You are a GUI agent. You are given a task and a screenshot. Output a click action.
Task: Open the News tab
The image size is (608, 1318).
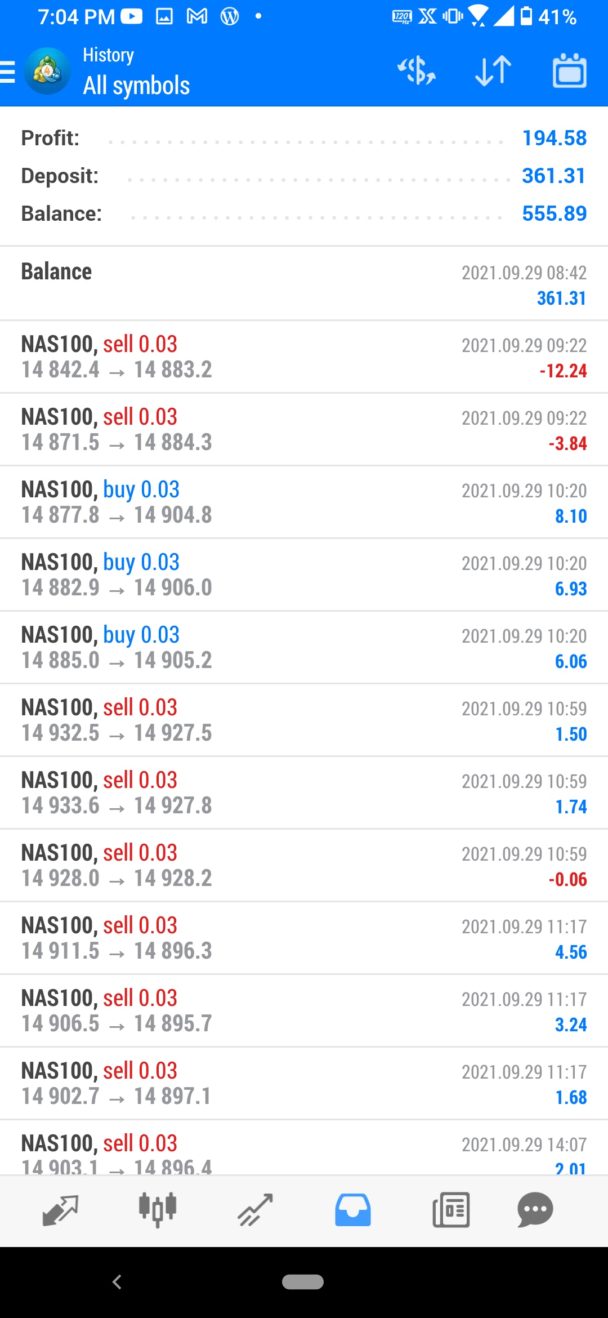(451, 1210)
